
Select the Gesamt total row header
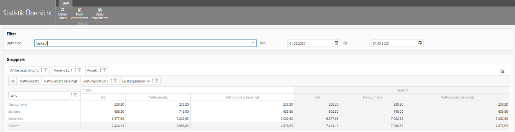tap(43, 126)
